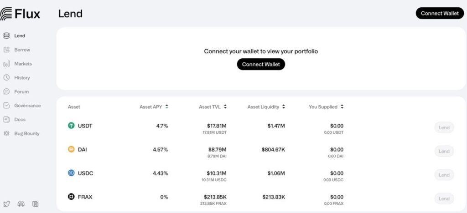Viewport: 467px width, 213px height.
Task: Click the DAI token icon
Action: 71,149
